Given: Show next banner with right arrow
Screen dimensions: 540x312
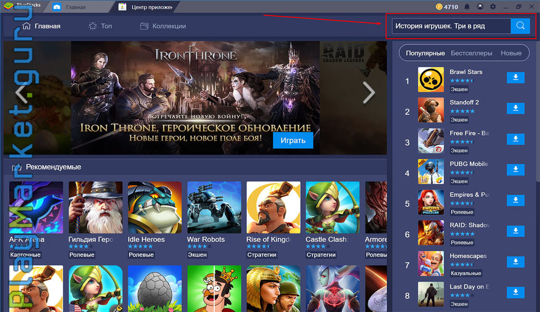Looking at the screenshot, I should (x=369, y=92).
